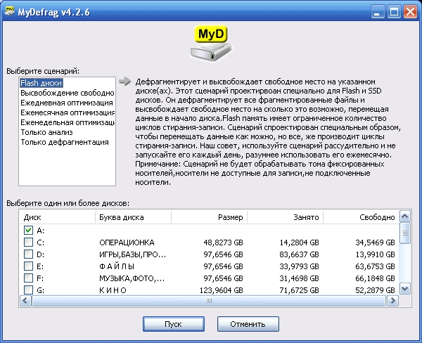Image resolution: width=422 pixels, height=343 pixels.
Task: Check the G: drive checkbox
Action: click(x=28, y=290)
